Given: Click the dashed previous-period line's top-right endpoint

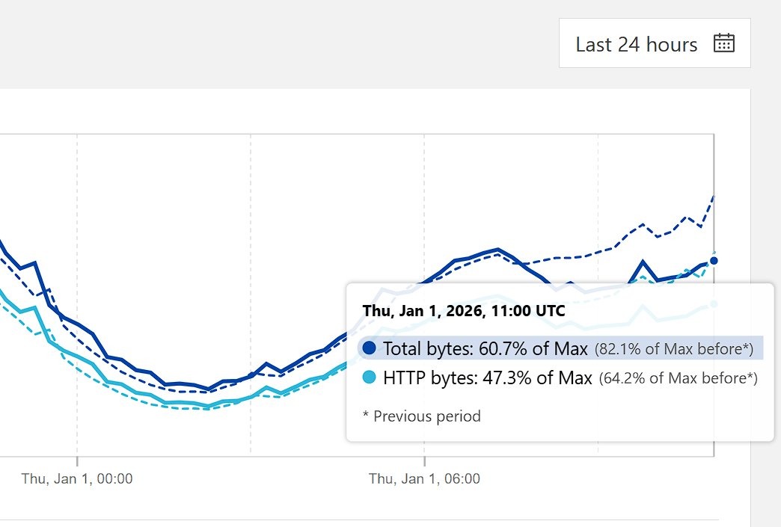Looking at the screenshot, I should click(x=714, y=196).
